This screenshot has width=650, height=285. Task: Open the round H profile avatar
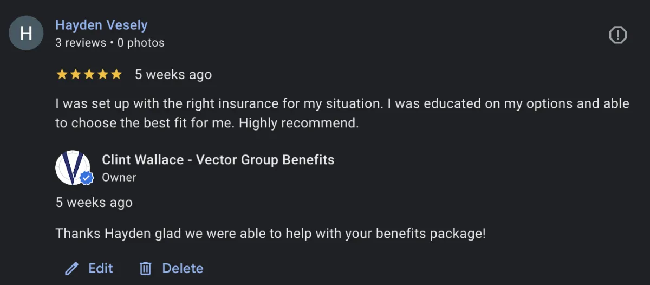26,34
